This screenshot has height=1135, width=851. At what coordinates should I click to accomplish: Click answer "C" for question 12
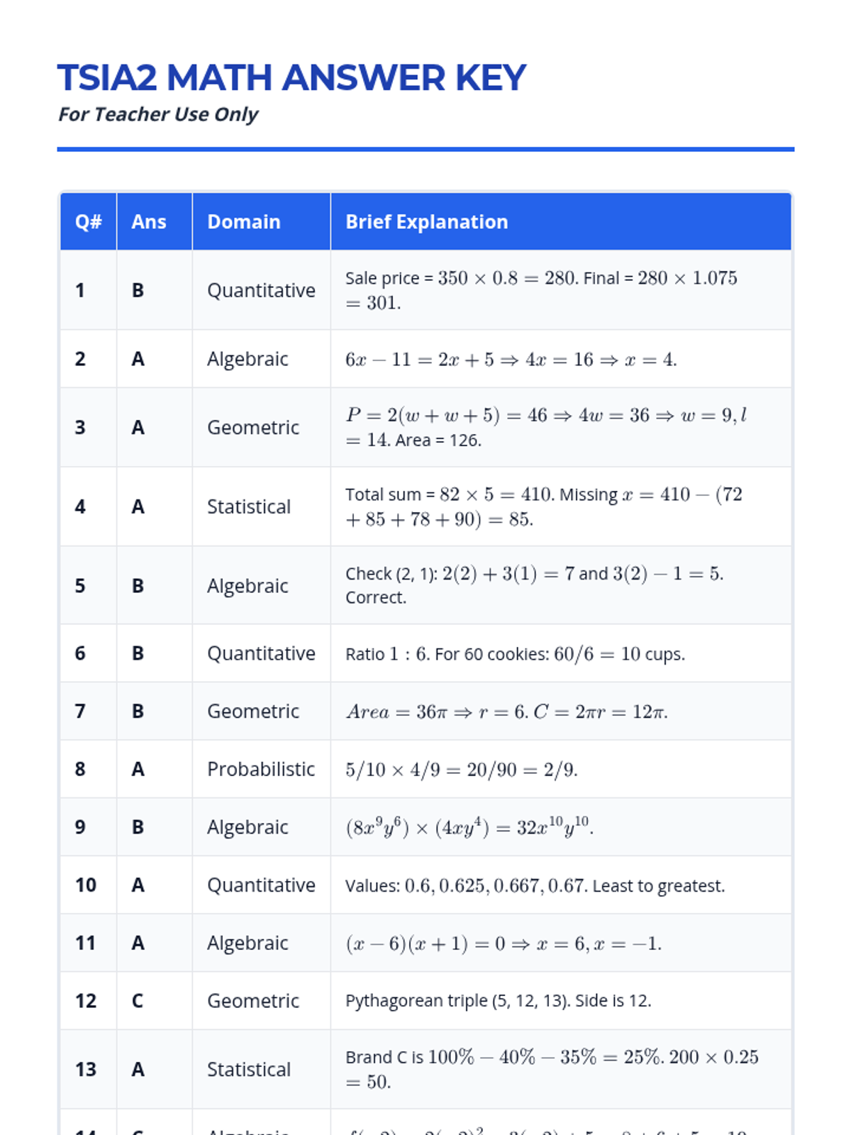(x=138, y=1001)
